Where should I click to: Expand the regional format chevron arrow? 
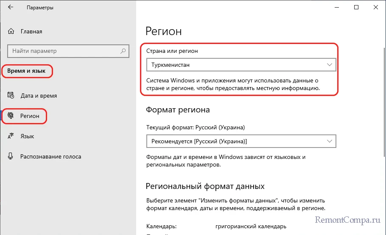[x=330, y=141]
